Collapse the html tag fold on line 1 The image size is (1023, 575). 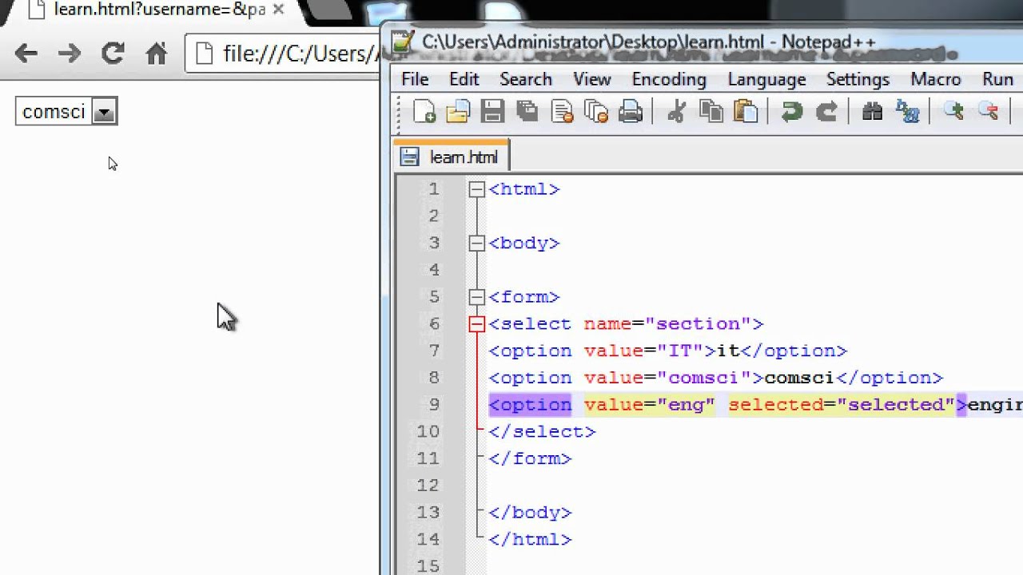(x=477, y=189)
